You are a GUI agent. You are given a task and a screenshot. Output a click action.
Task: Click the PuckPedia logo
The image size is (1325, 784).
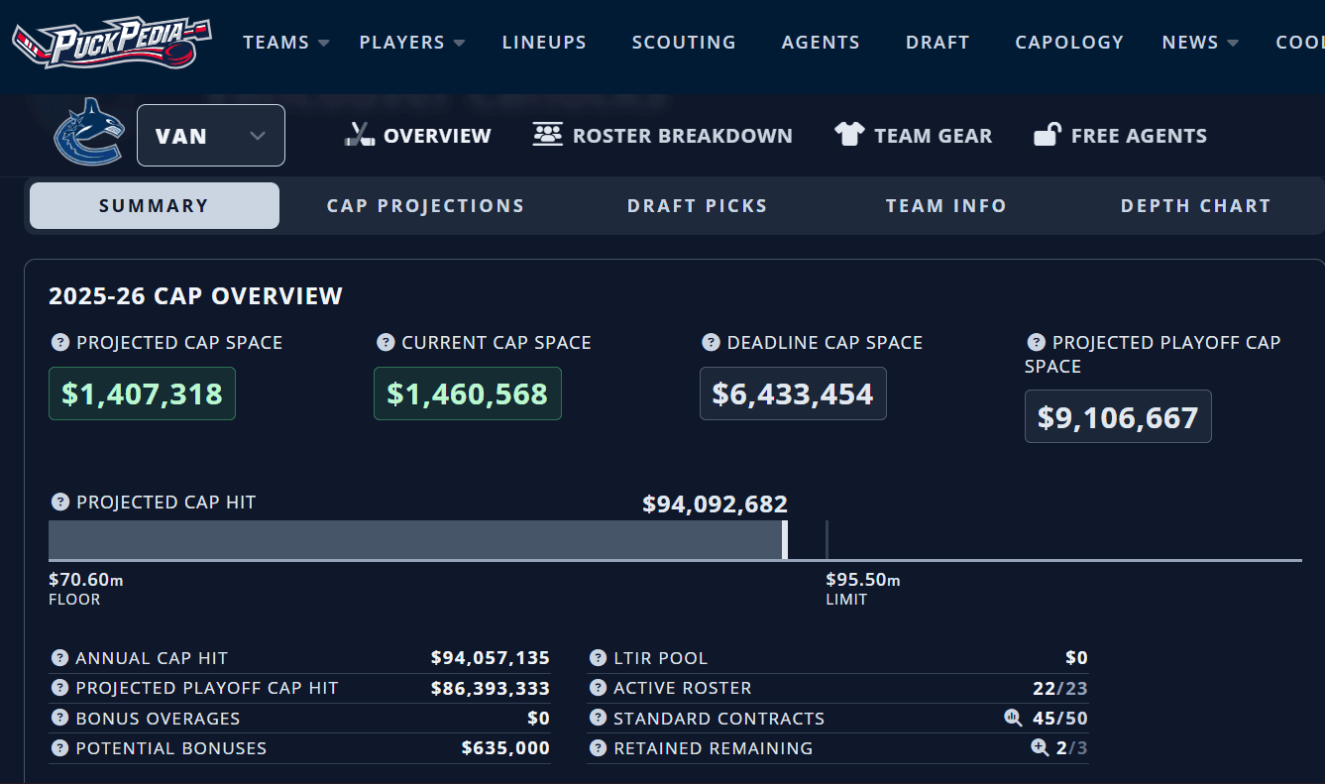click(111, 44)
